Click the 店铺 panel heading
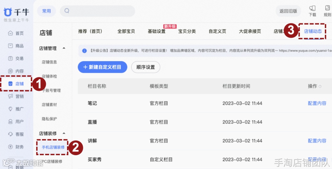Screen dimensions: 332x169 click(46, 33)
